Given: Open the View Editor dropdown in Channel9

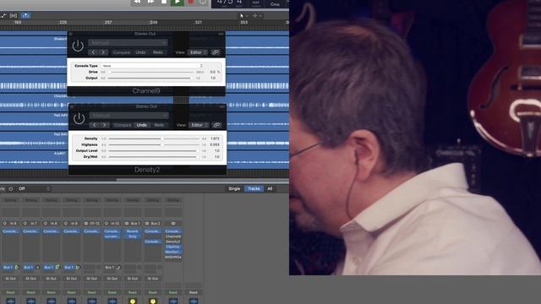Looking at the screenshot, I should pos(197,52).
